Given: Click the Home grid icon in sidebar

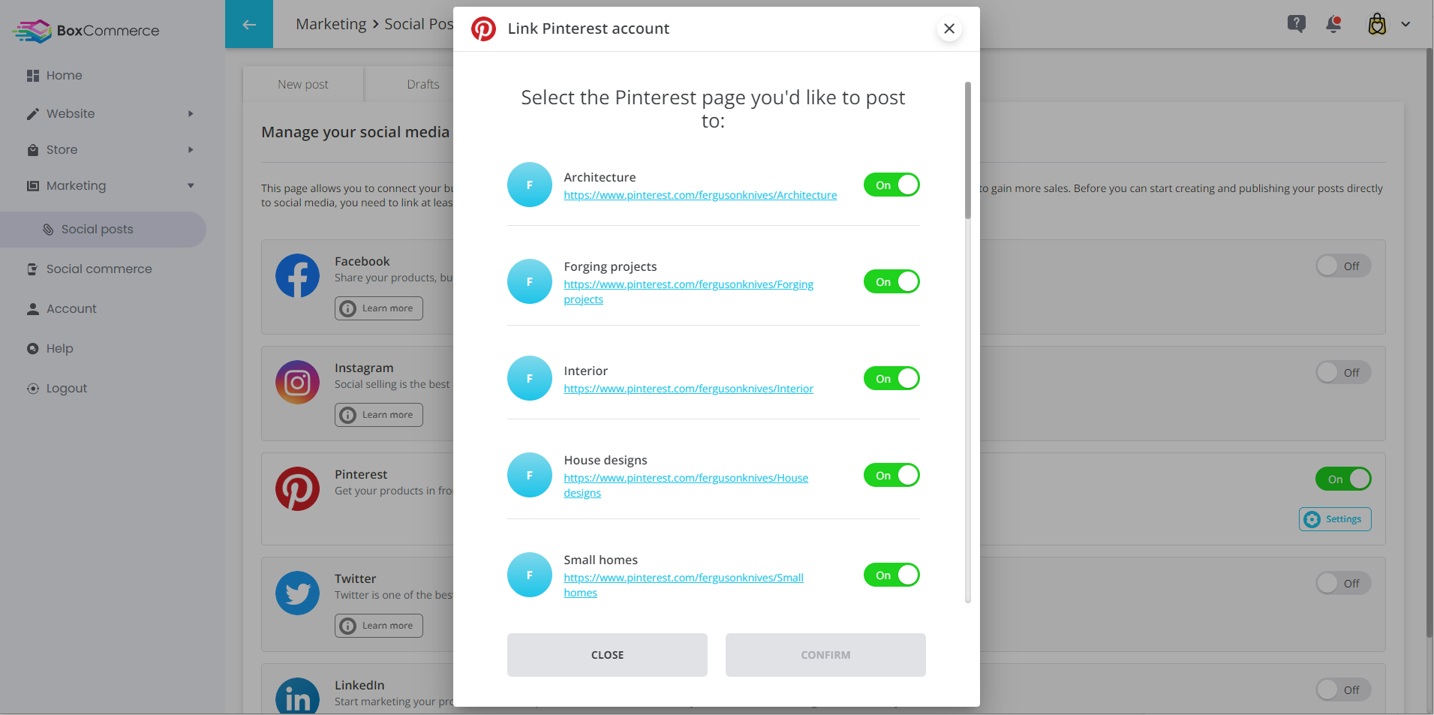Looking at the screenshot, I should 32,76.
